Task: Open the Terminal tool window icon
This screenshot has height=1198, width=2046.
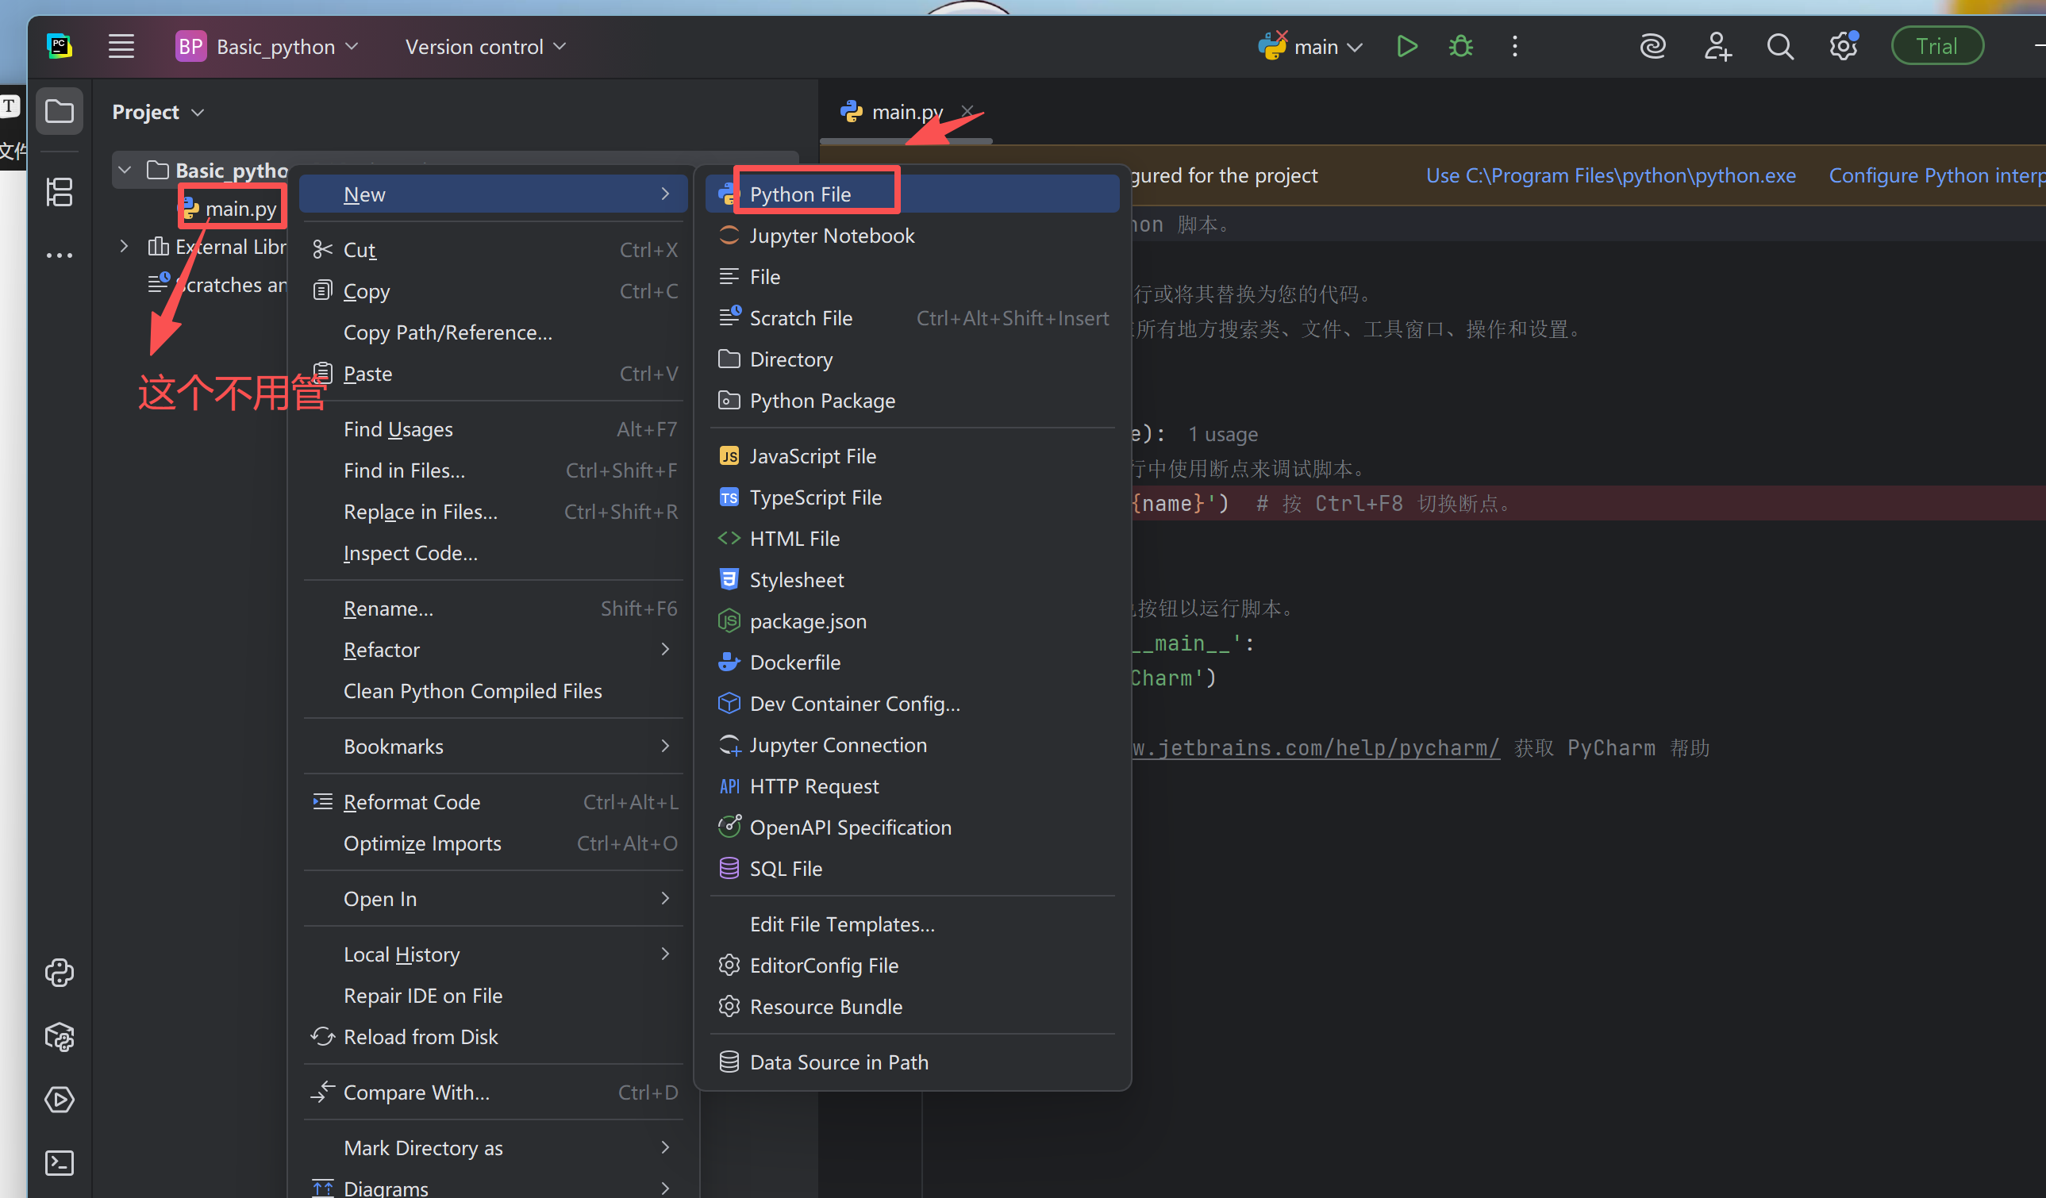Action: 60,1163
